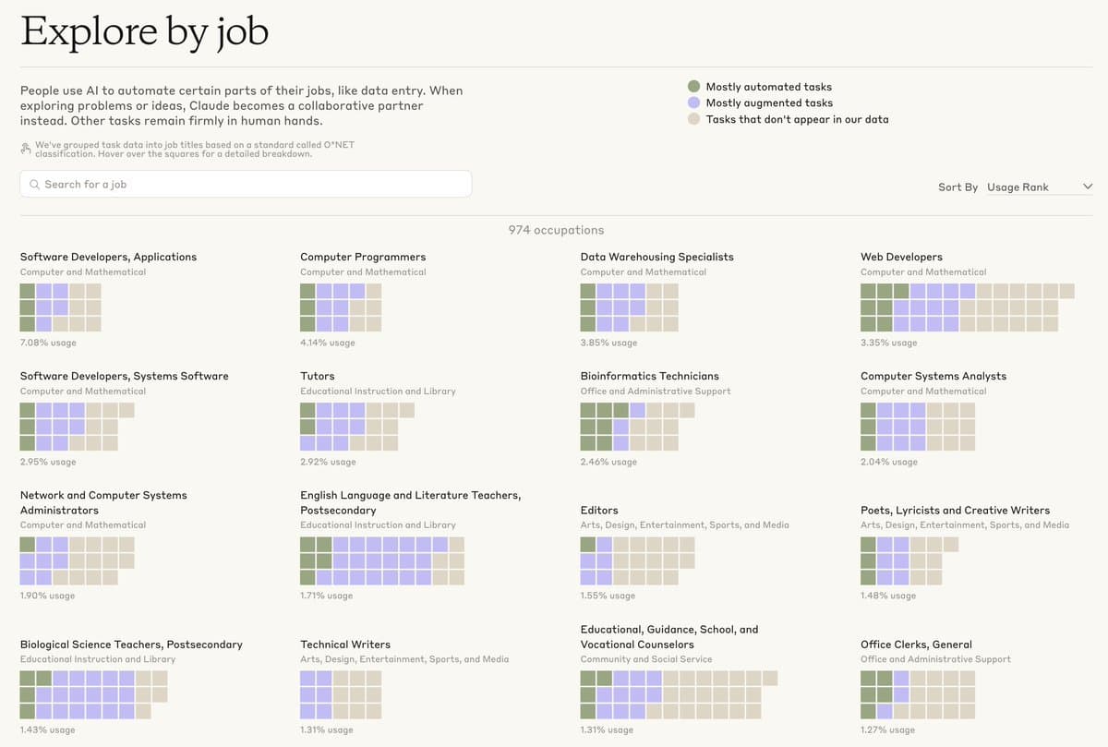The width and height of the screenshot is (1108, 747).
Task: Click a green automated task swatch in Computer Systems Analysts
Action: click(x=867, y=409)
